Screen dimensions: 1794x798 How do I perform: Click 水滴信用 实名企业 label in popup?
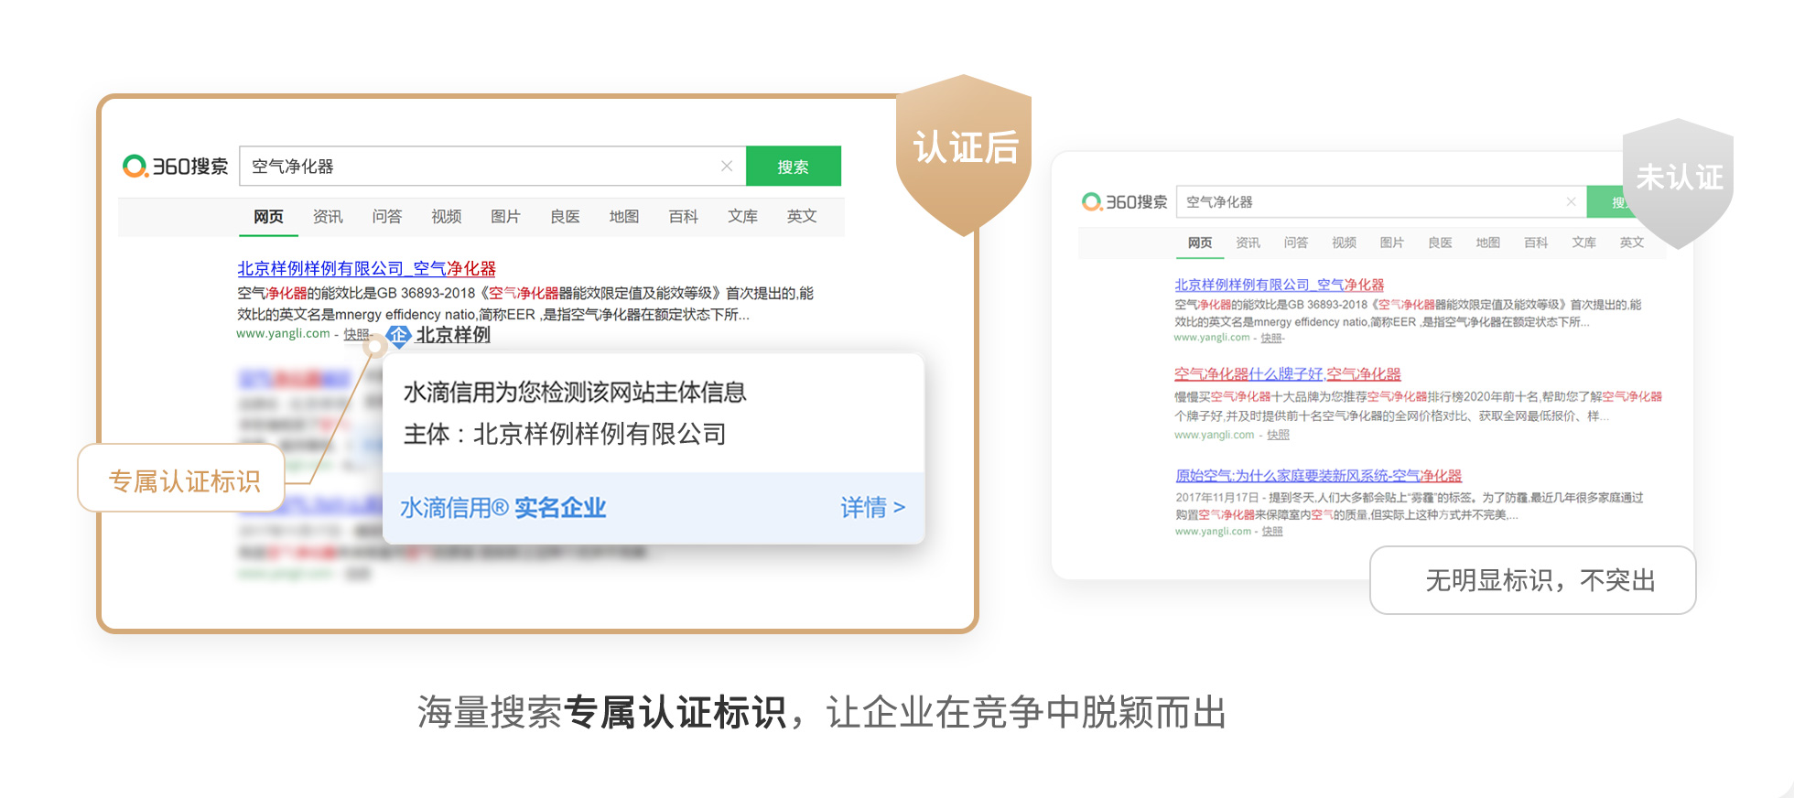point(503,508)
